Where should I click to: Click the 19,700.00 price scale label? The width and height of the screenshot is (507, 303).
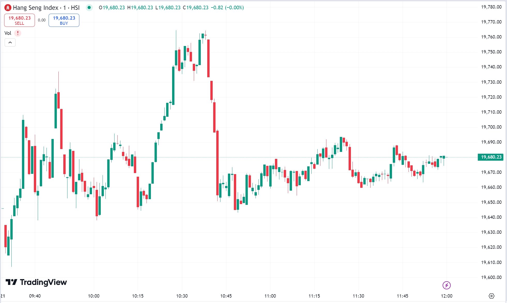tap(491, 127)
